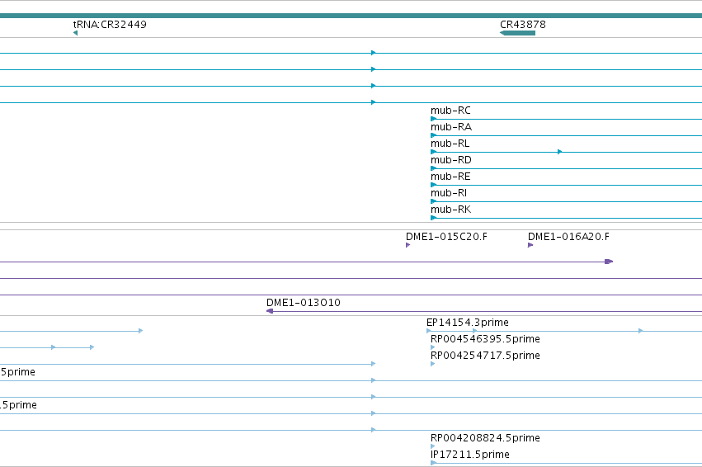The height and width of the screenshot is (467, 702).
Task: Select the purple feature end arrow above DME1-013O10
Action: point(609,262)
